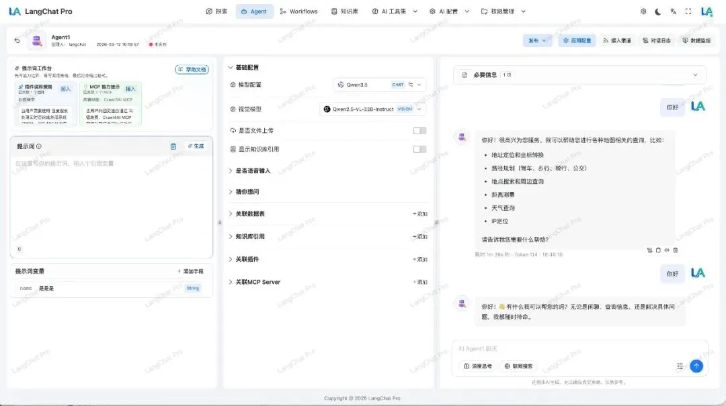Open the Qwen2.5-VL-32B-Instruct vision model dropdown
This screenshot has width=726, height=406.
click(x=372, y=109)
